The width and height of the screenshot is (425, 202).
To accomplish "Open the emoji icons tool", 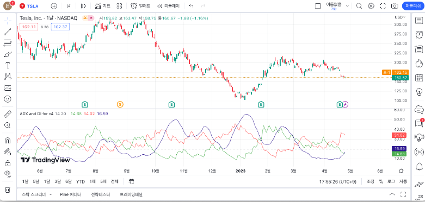I will 8,99.
